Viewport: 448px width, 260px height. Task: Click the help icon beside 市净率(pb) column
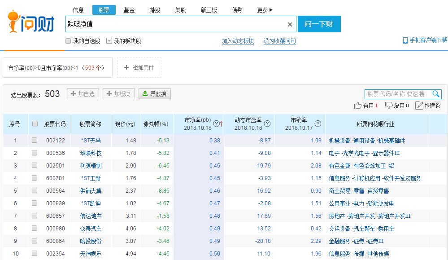coord(216,124)
